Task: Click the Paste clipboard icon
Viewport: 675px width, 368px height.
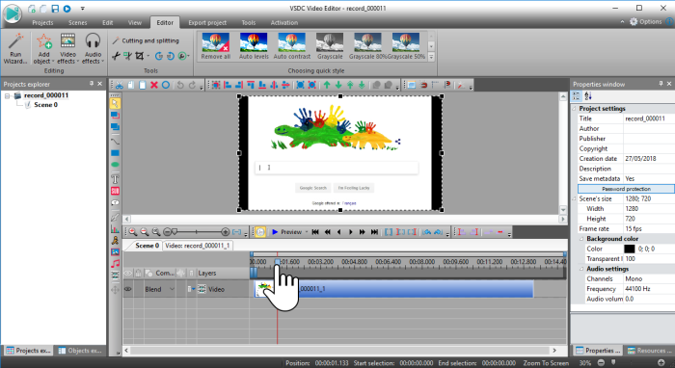Action: pyautogui.click(x=143, y=85)
